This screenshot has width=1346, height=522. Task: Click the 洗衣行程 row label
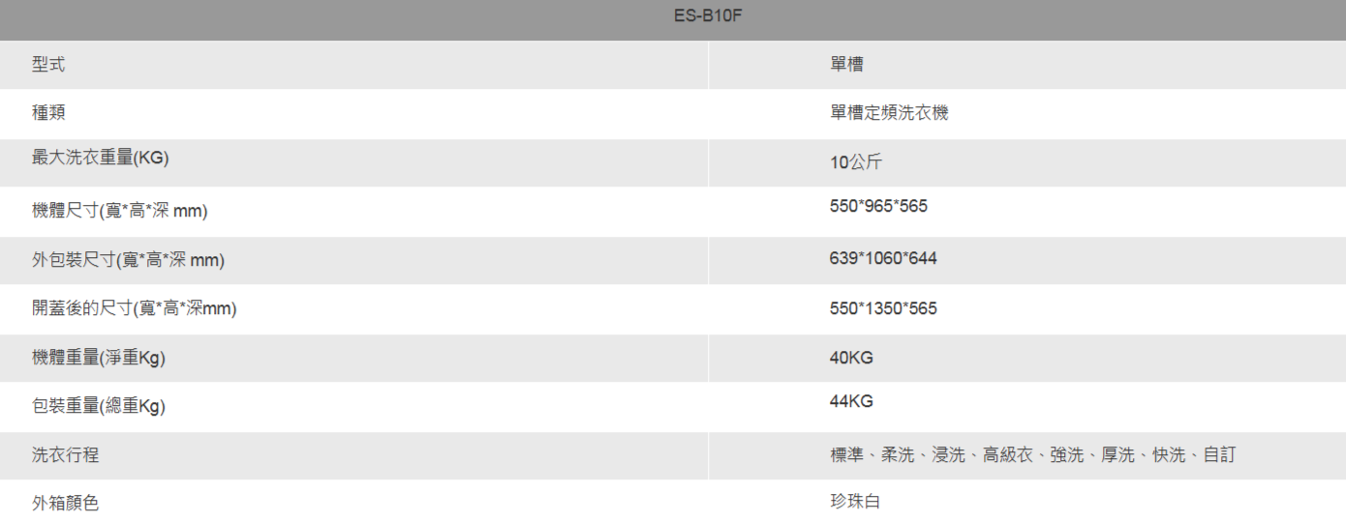(x=66, y=454)
